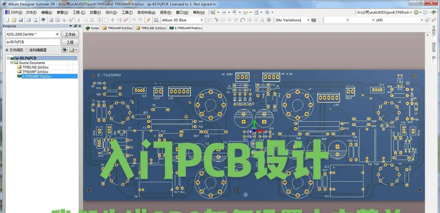
Task: Open the 文件(F) menu
Action: pos(31,12)
